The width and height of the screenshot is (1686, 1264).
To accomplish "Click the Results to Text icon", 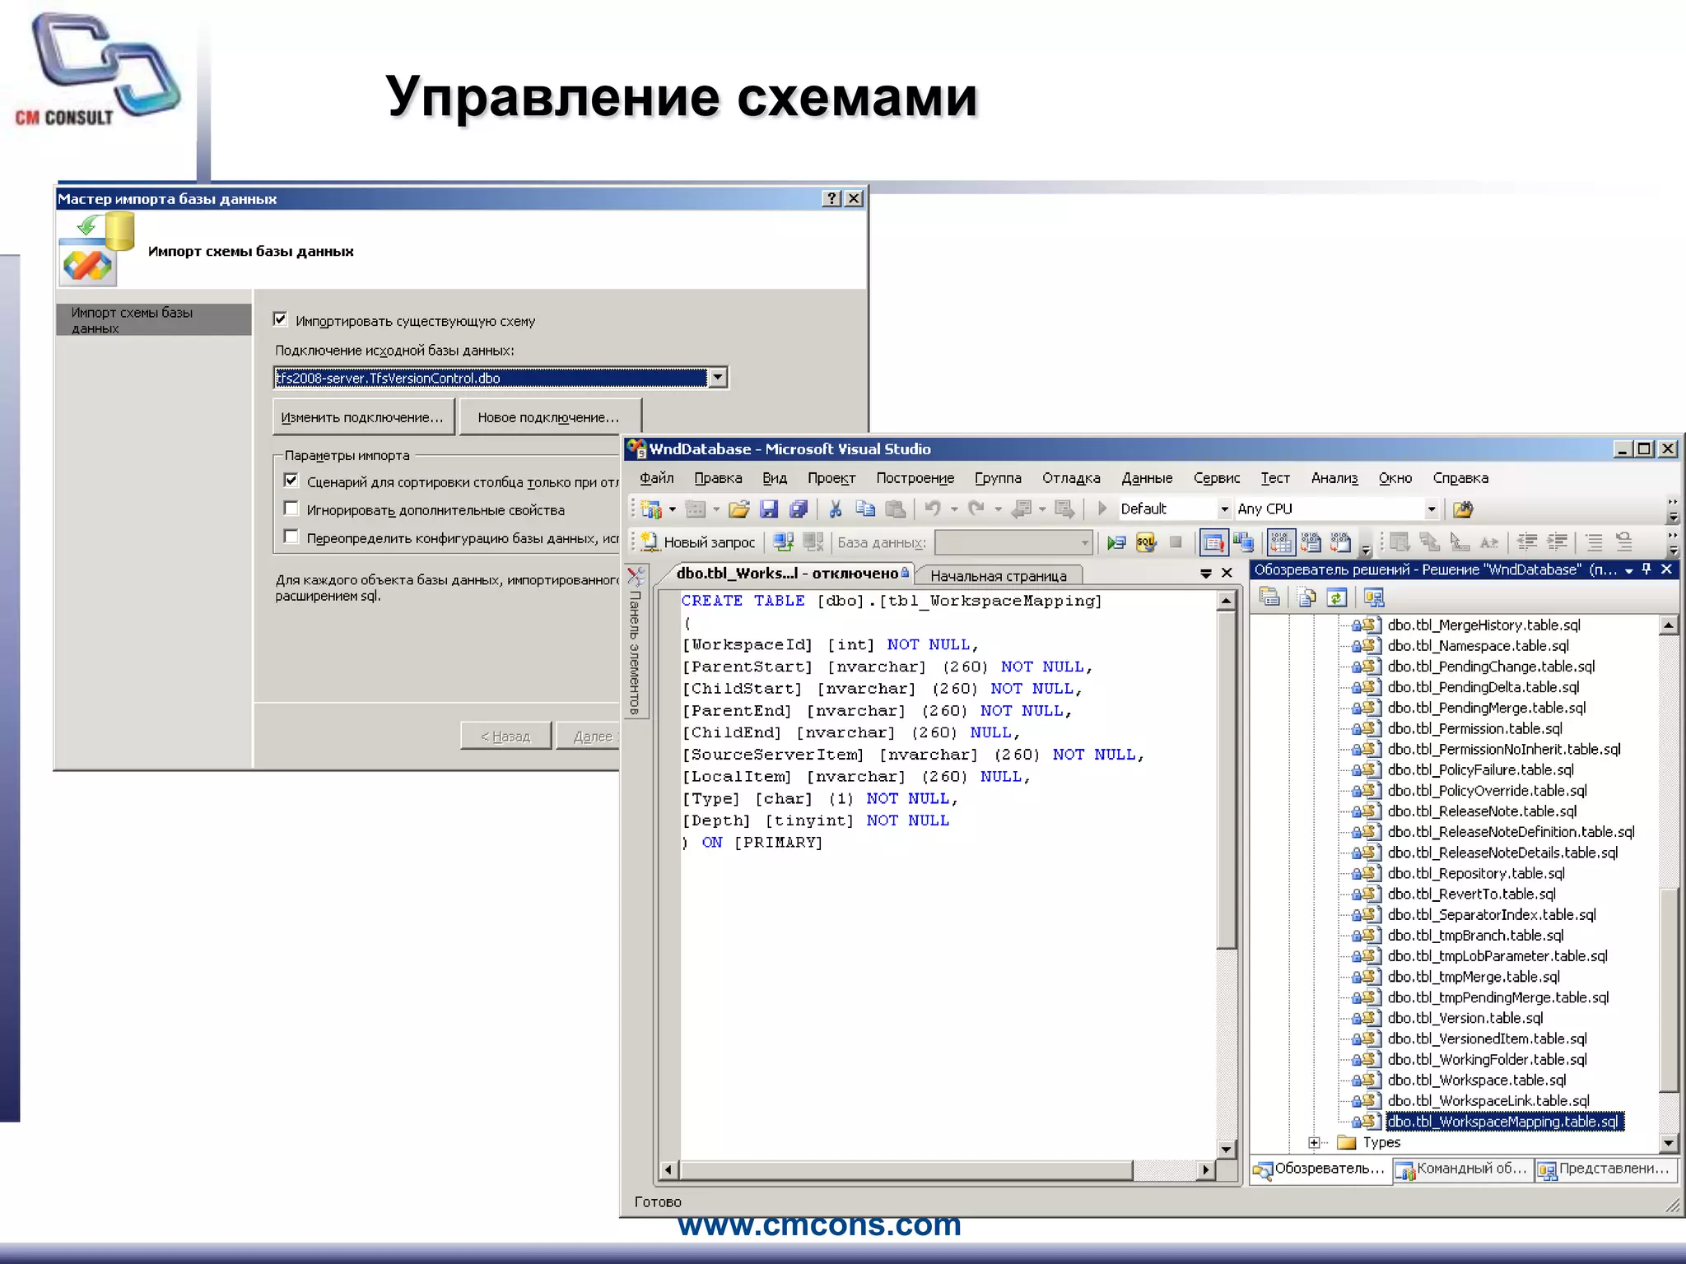I will (1310, 542).
